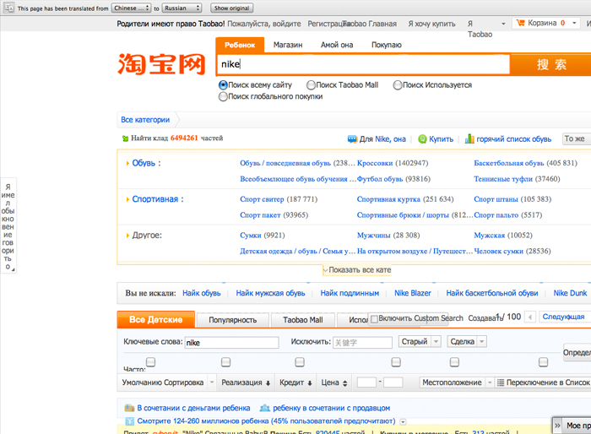This screenshot has height=434, width=591.
Task: Click the green Купить icon
Action: (x=422, y=139)
